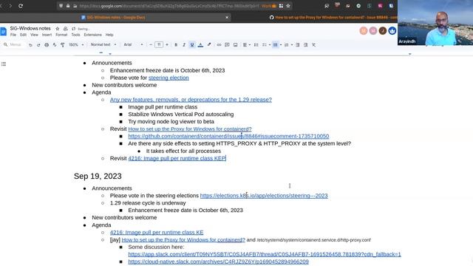The image size is (473, 266).
Task: Decrease the indent
Action: (297, 44)
